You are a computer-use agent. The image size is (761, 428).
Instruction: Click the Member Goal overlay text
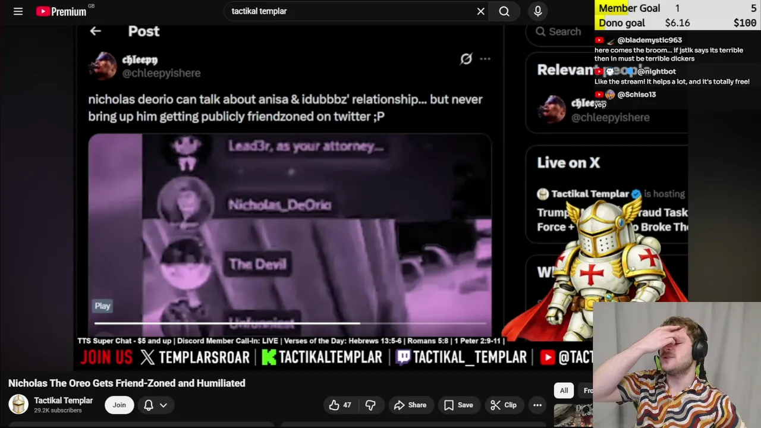tap(629, 8)
